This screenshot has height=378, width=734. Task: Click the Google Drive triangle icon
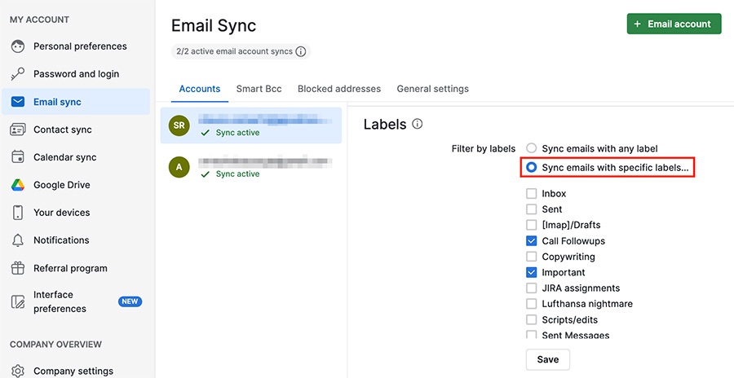click(18, 185)
